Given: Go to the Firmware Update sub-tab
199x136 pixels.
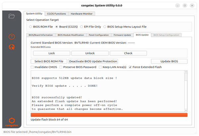Looking at the screenshot, I should pyautogui.click(x=122, y=35).
